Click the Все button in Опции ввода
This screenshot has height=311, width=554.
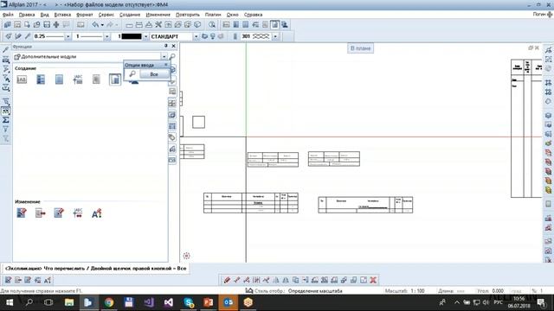point(154,74)
